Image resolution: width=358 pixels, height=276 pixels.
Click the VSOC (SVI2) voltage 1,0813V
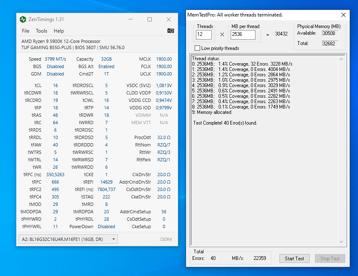tap(164, 85)
